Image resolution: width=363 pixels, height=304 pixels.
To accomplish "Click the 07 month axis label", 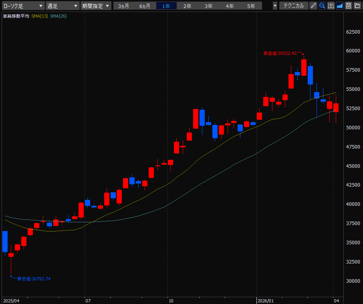I will coord(88,301).
